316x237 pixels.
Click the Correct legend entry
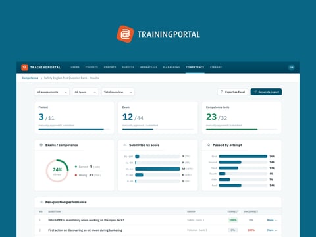point(88,167)
